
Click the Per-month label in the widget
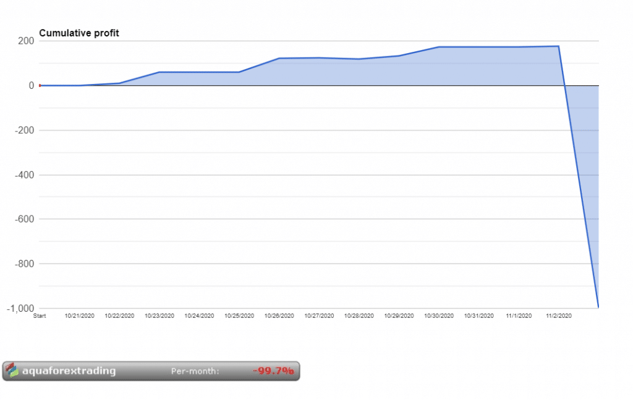point(195,372)
